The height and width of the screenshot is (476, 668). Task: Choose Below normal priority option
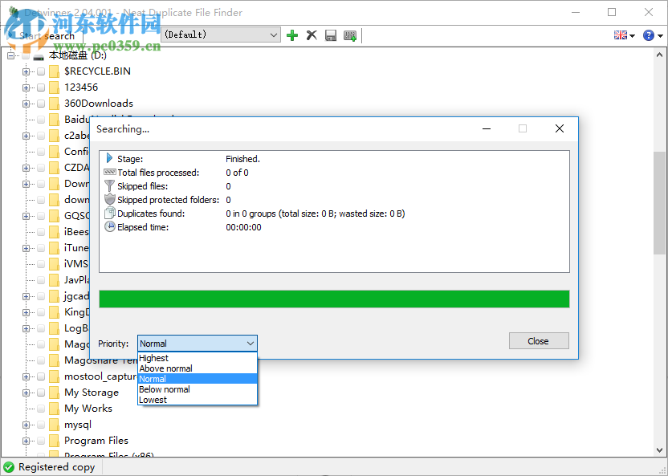click(198, 389)
